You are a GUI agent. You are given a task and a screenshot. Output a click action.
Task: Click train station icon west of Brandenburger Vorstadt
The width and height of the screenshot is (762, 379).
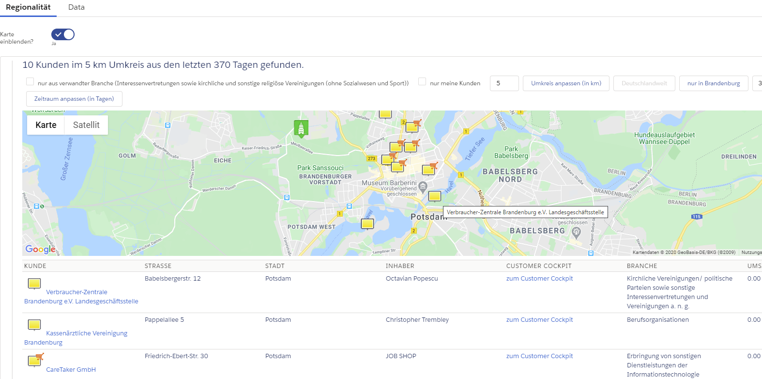coord(287,198)
